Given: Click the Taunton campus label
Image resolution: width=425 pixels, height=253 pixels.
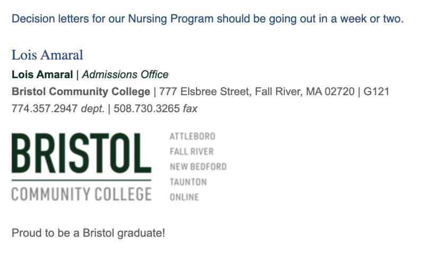Looking at the screenshot, I should coord(188,182).
